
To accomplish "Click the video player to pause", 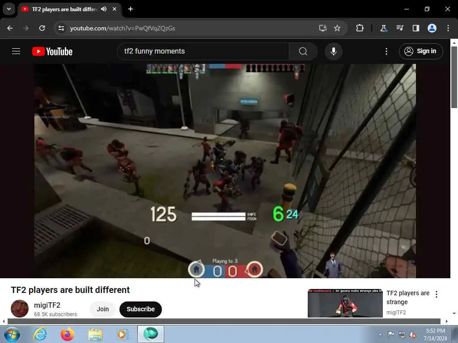I will pyautogui.click(x=225, y=171).
